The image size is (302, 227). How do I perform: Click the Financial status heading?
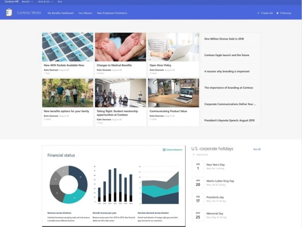(61, 155)
